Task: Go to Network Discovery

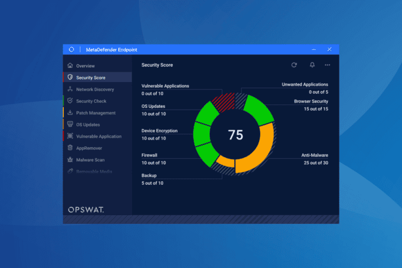Action: 98,89
